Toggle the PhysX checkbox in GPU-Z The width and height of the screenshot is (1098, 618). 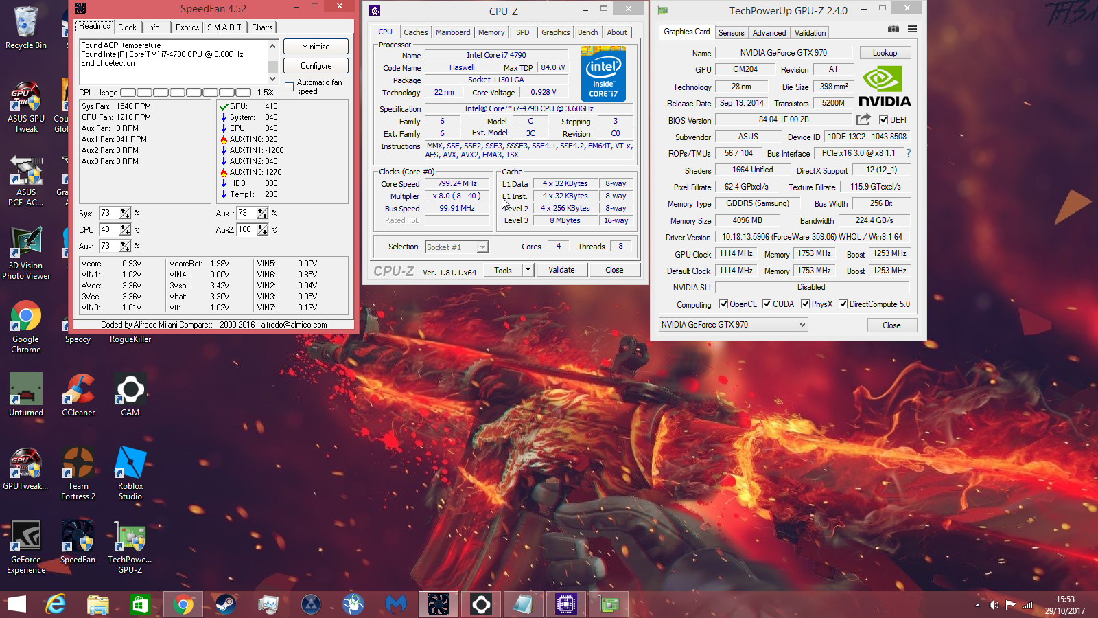click(805, 304)
